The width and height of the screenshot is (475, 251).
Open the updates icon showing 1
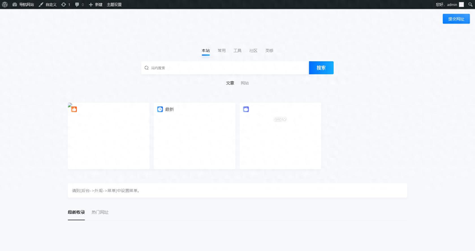[x=66, y=5]
